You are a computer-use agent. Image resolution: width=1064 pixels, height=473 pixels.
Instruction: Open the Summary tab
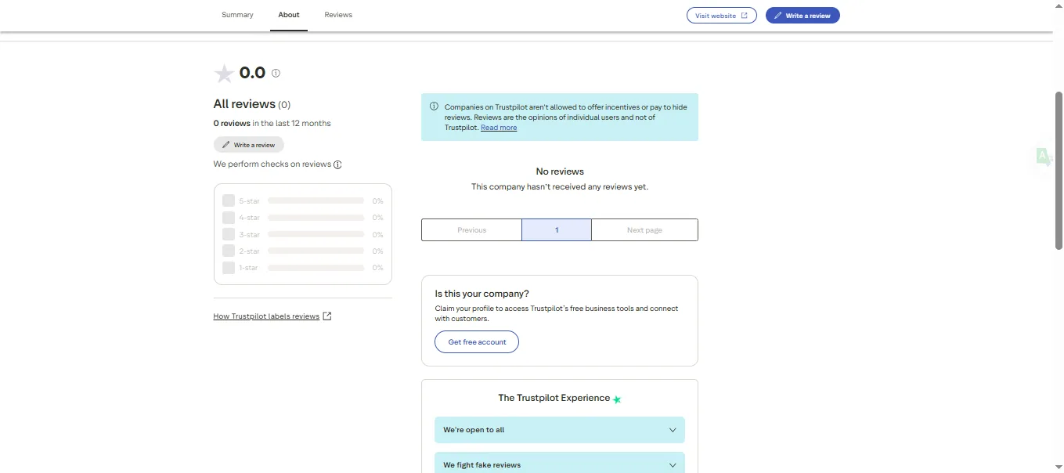point(237,15)
